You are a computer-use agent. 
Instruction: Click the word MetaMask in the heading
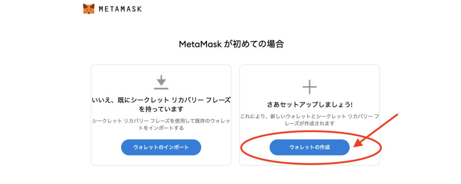tap(200, 44)
